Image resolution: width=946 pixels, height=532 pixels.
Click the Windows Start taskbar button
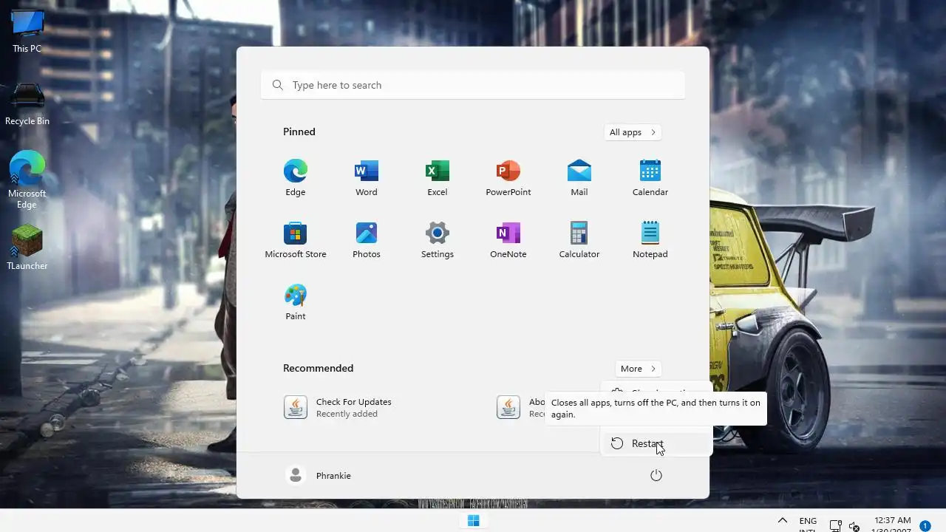pyautogui.click(x=473, y=521)
